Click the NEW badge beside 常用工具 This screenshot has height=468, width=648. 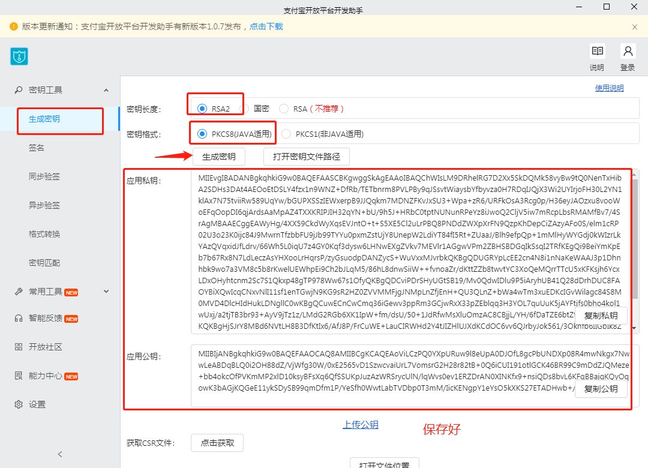pyautogui.click(x=71, y=293)
